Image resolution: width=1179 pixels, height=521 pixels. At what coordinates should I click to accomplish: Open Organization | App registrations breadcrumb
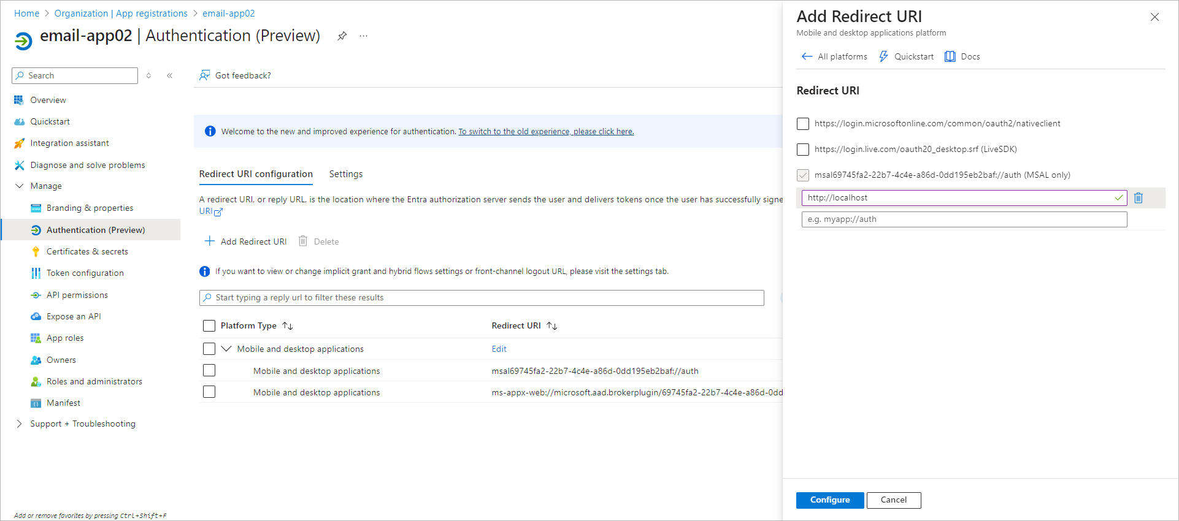[121, 13]
